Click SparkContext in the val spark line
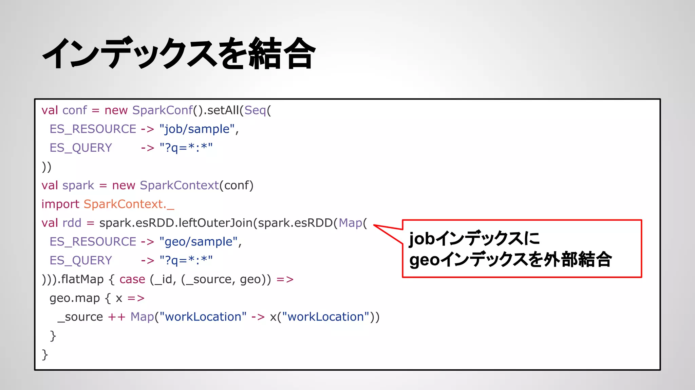This screenshot has height=390, width=695. [x=179, y=186]
